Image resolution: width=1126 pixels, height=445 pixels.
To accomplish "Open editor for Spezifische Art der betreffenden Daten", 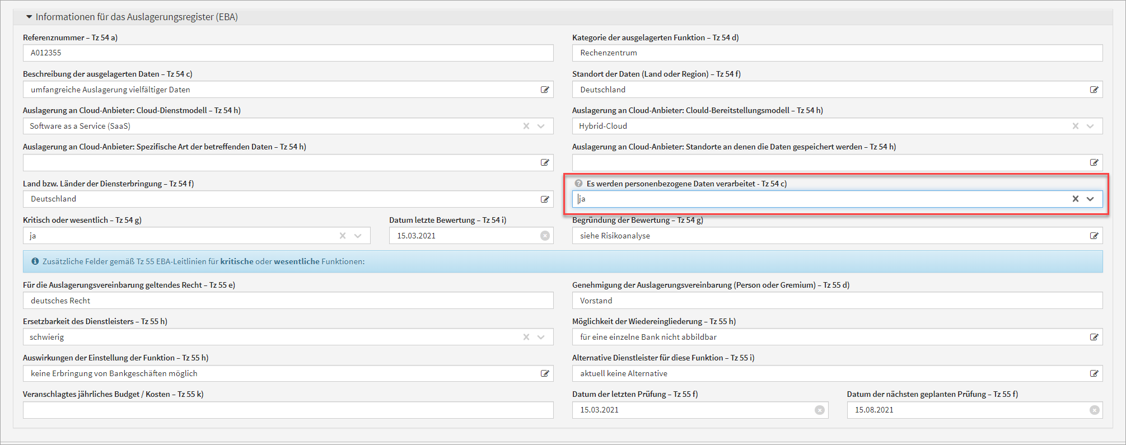I will (x=544, y=163).
